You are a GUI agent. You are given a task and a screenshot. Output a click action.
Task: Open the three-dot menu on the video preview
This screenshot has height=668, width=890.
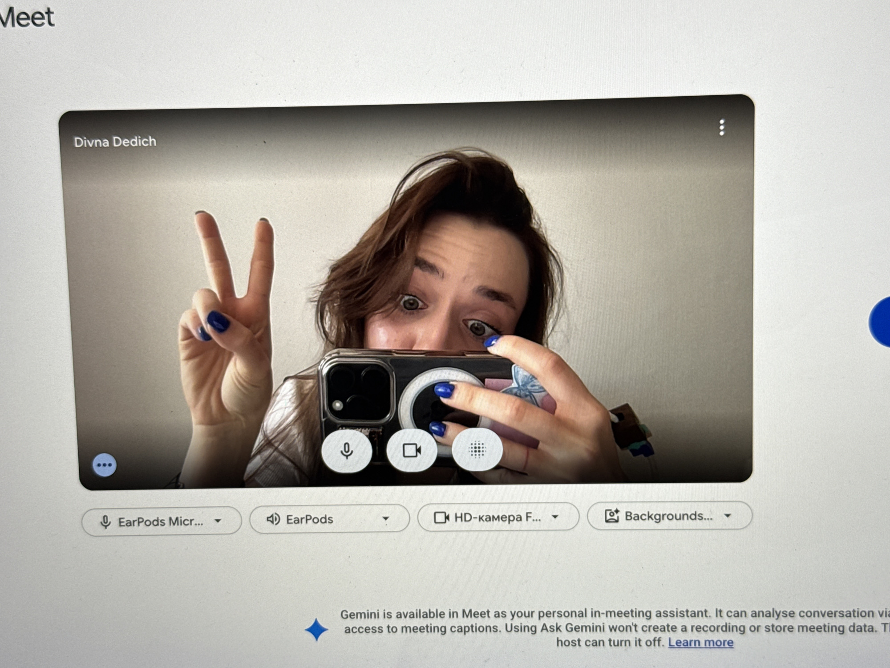point(721,127)
